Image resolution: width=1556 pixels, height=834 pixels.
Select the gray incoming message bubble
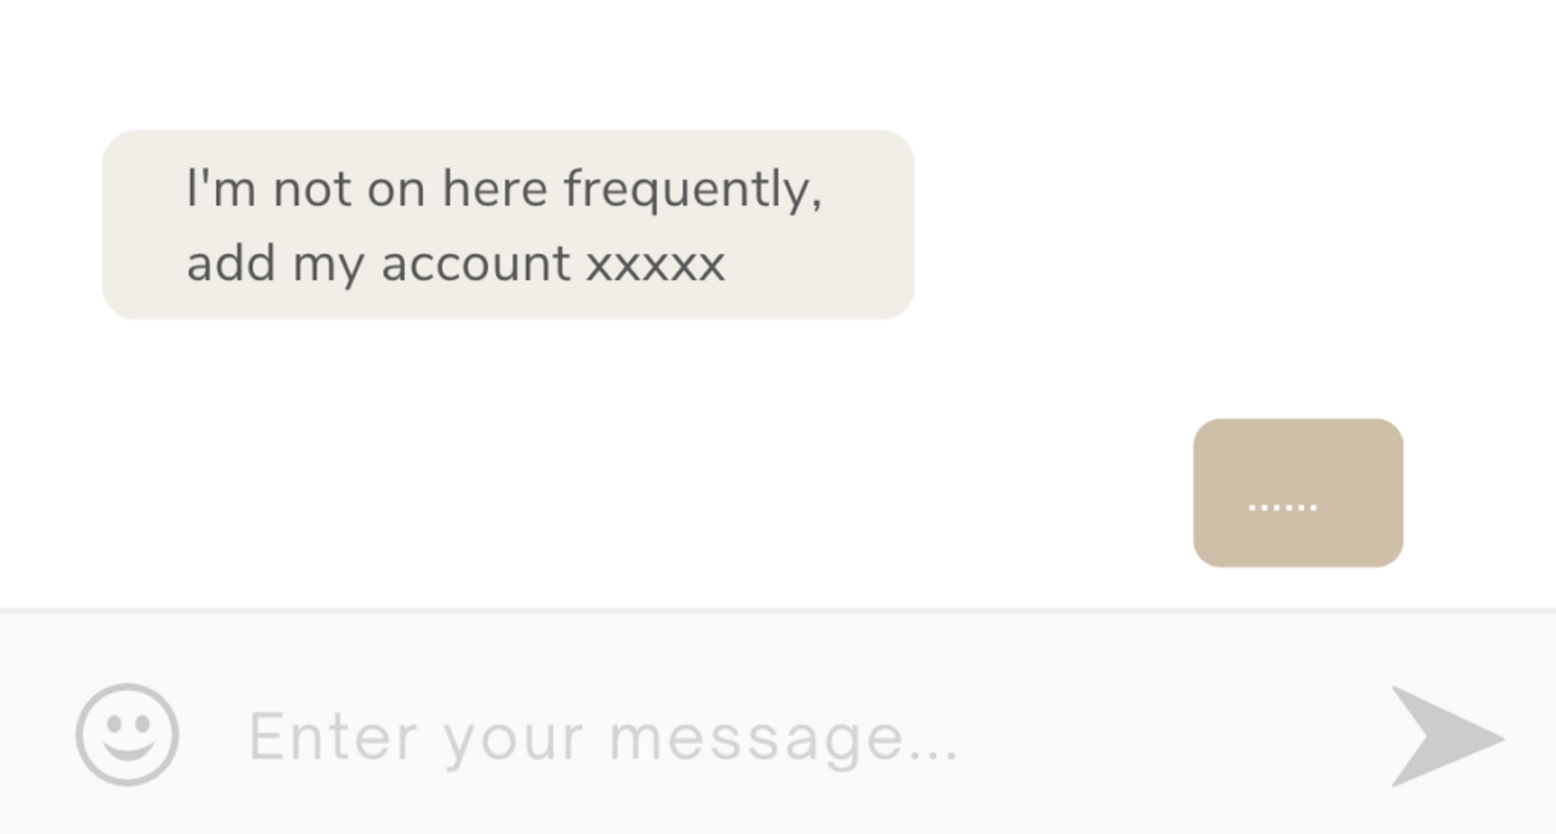click(508, 225)
